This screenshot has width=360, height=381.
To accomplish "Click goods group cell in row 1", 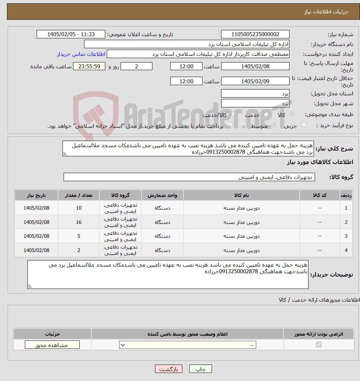I will [120, 208].
